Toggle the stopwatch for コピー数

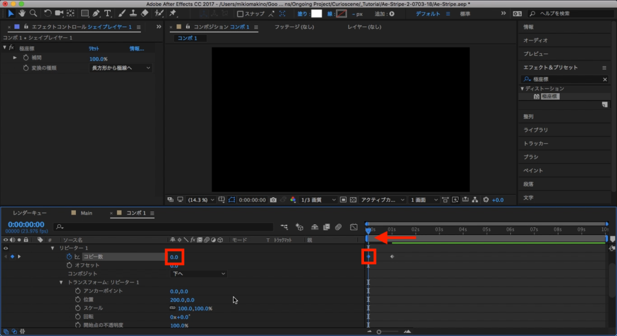click(69, 257)
